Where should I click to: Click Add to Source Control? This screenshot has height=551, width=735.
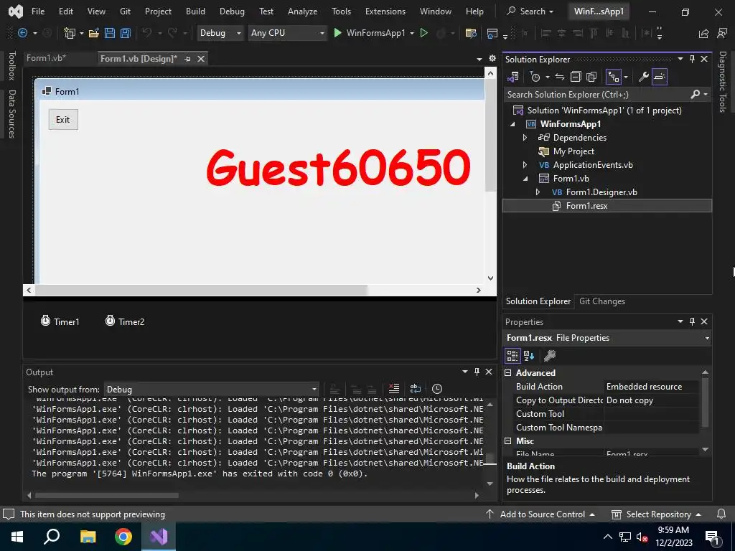pos(540,514)
